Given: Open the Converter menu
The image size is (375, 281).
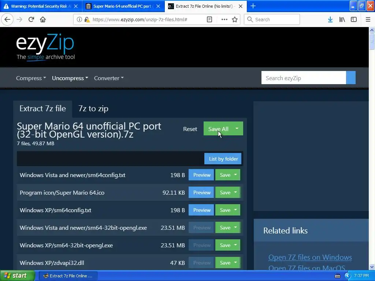Looking at the screenshot, I should click(109, 78).
